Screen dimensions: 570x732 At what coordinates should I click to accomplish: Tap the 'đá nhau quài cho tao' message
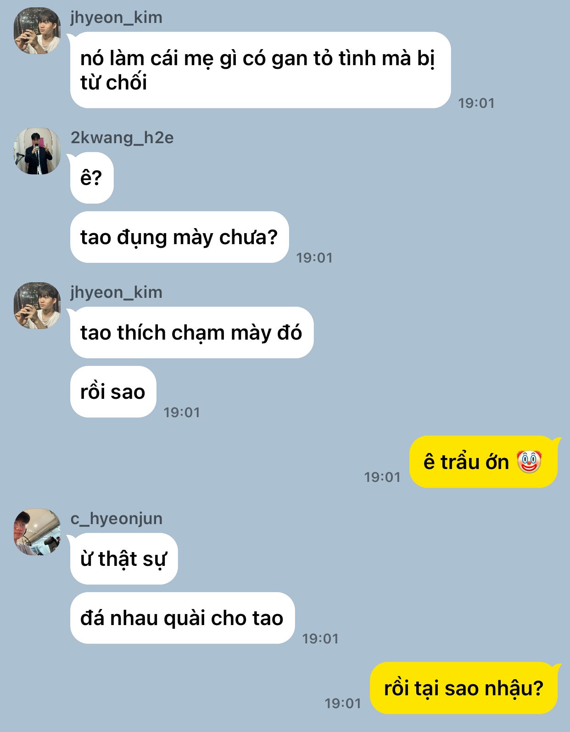click(x=182, y=618)
